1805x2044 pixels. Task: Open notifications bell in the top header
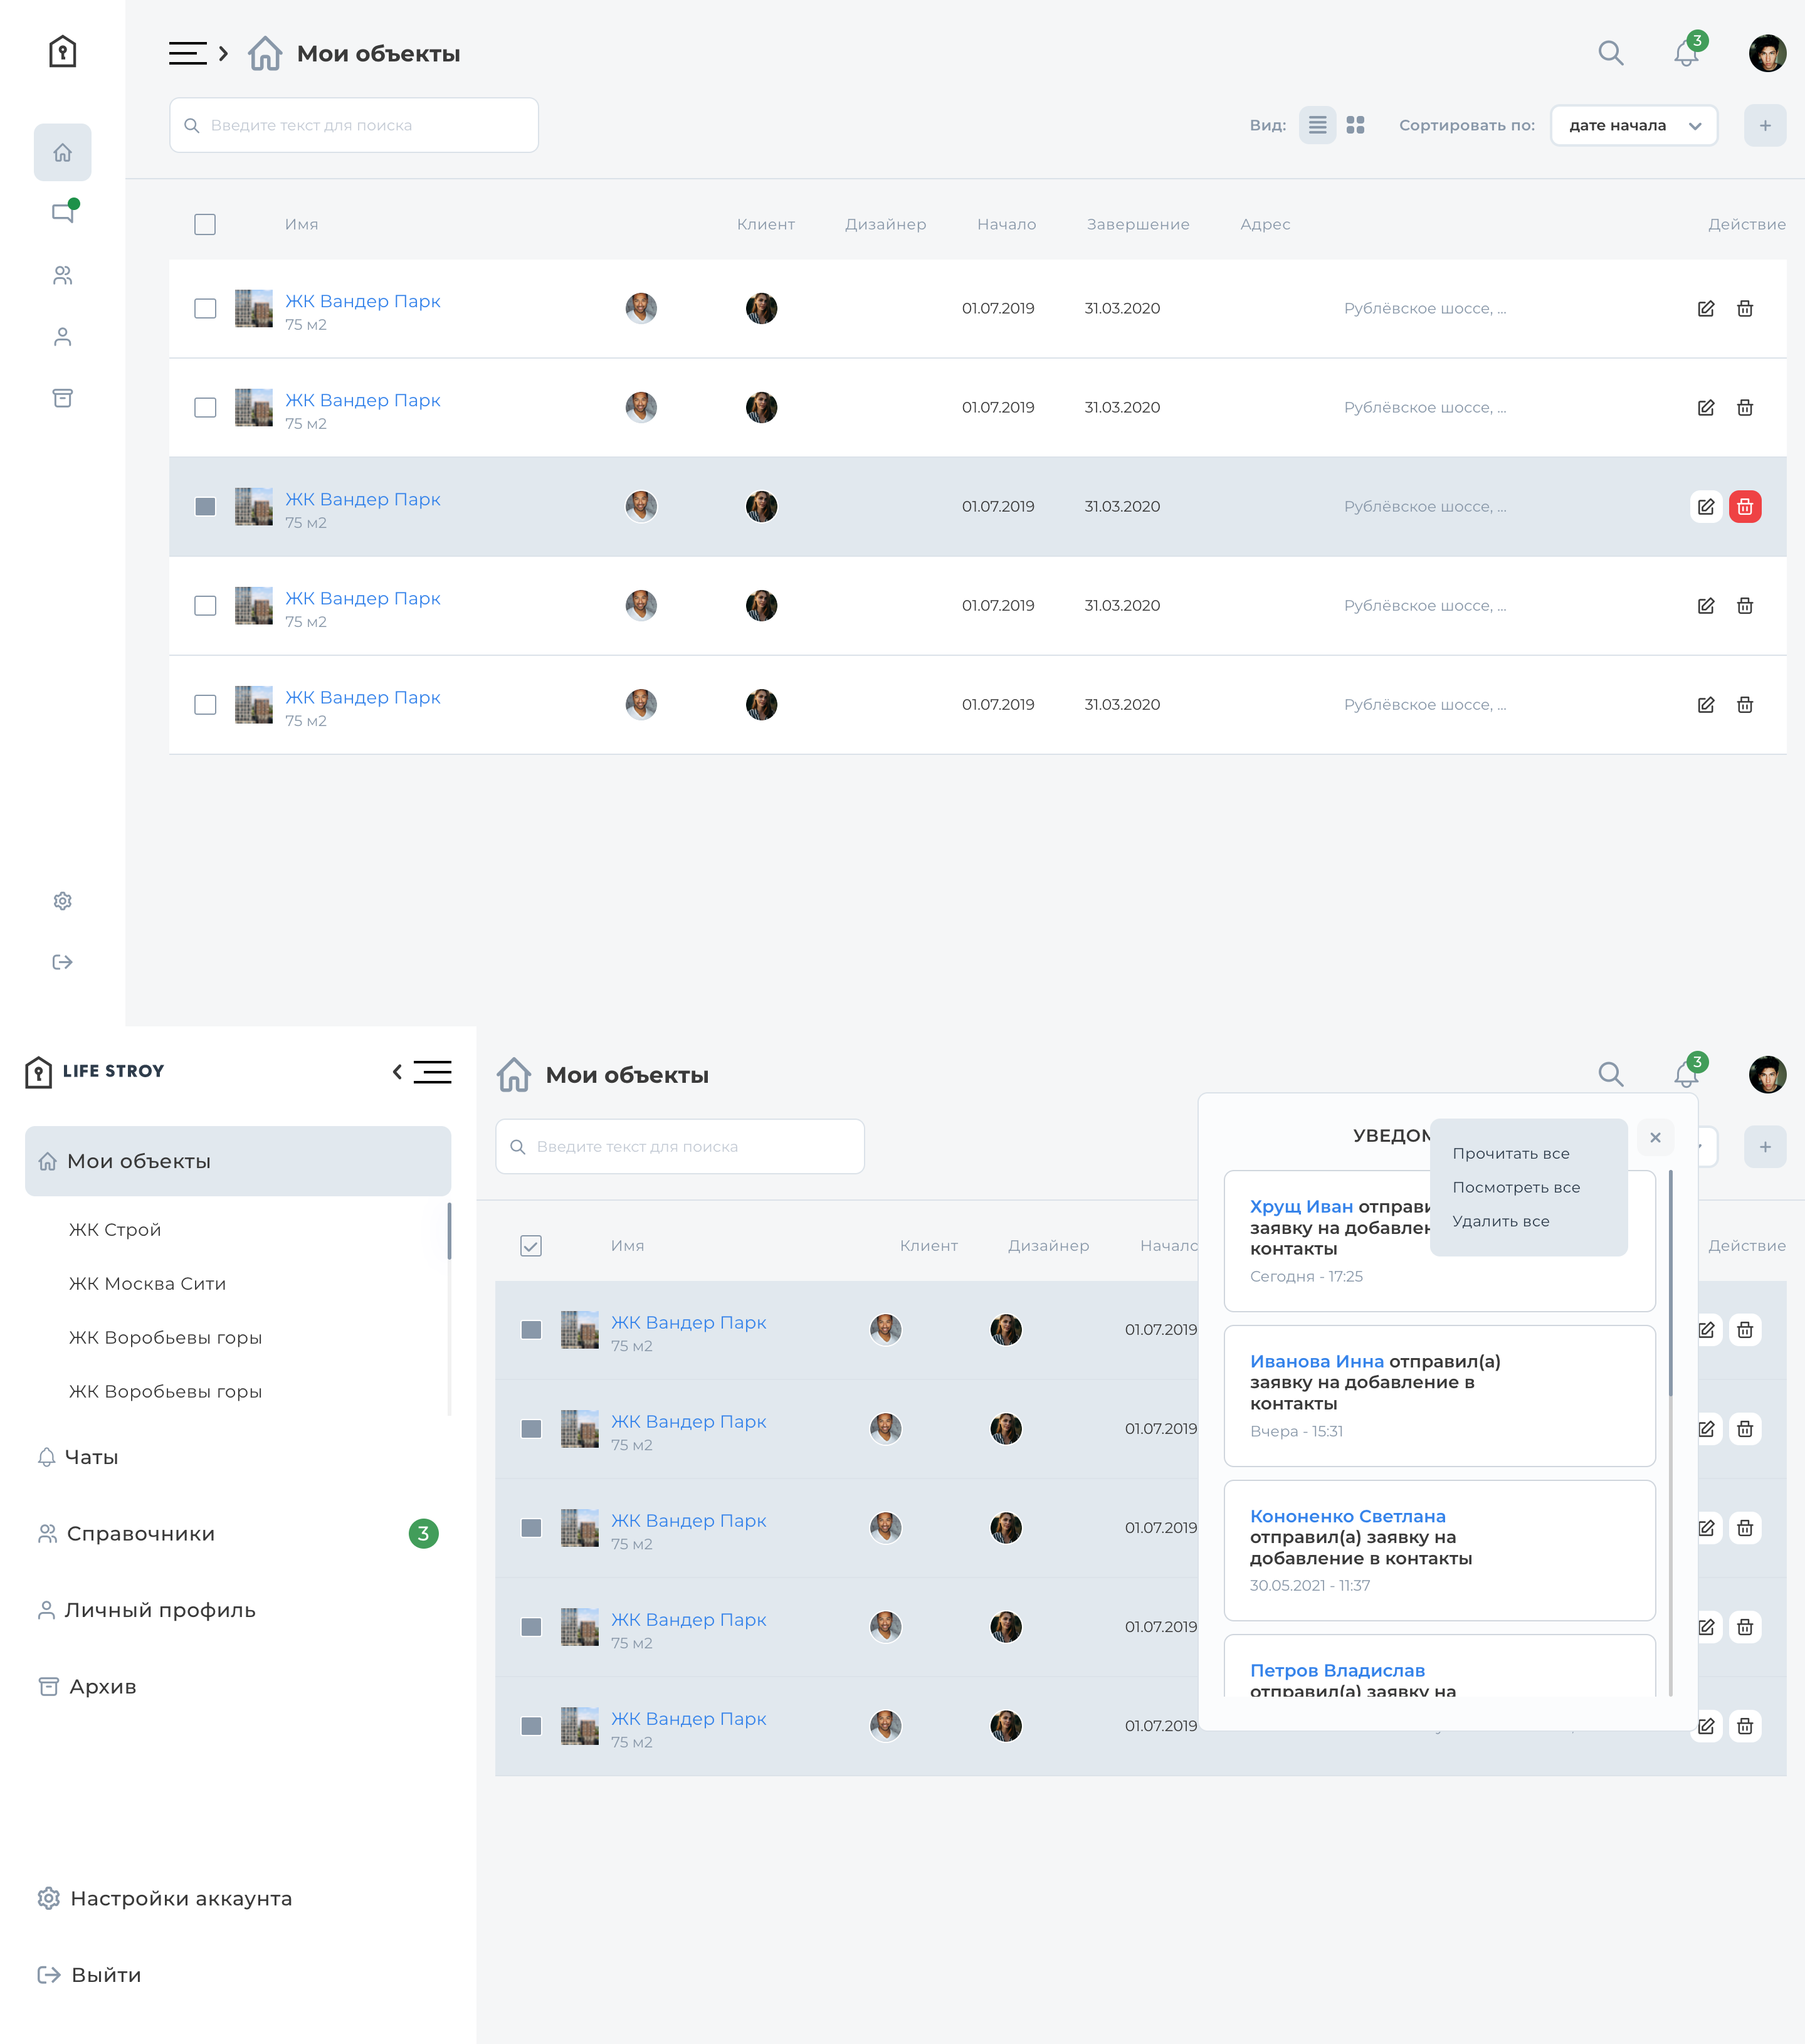point(1687,53)
